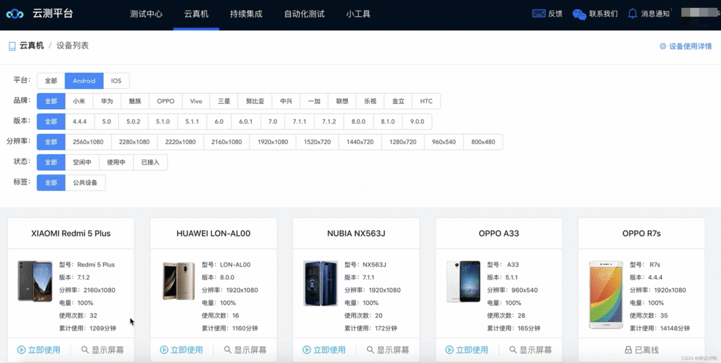Click NUBIA NX563J card title
The image size is (721, 363).
click(356, 233)
